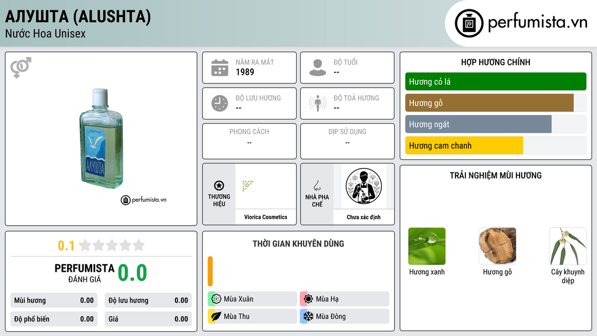This screenshot has width=597, height=336.
Task: Click the Nước Hoa Unisex subtitle
Action: point(45,33)
